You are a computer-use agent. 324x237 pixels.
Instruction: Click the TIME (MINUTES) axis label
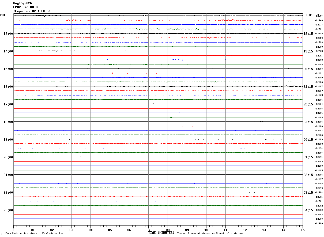pos(161,233)
